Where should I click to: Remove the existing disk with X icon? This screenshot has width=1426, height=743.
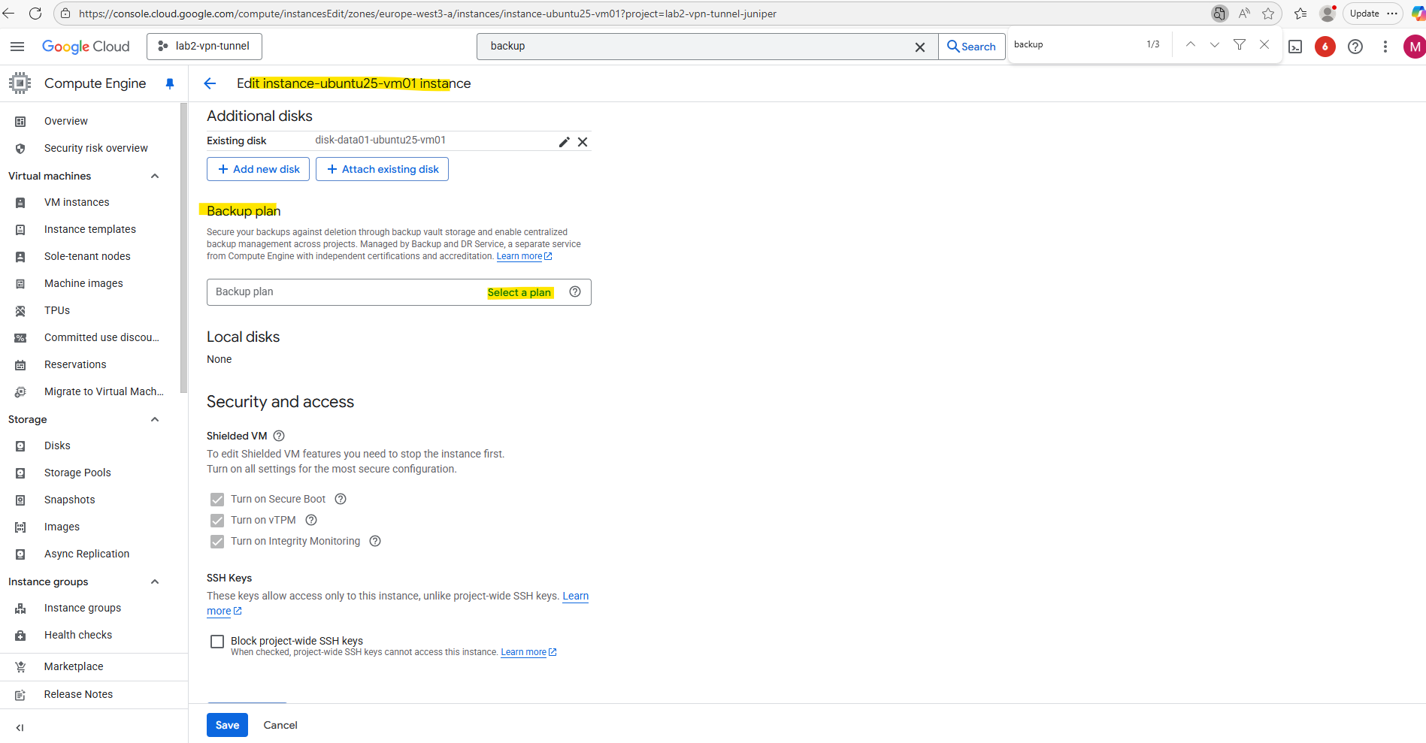click(583, 142)
